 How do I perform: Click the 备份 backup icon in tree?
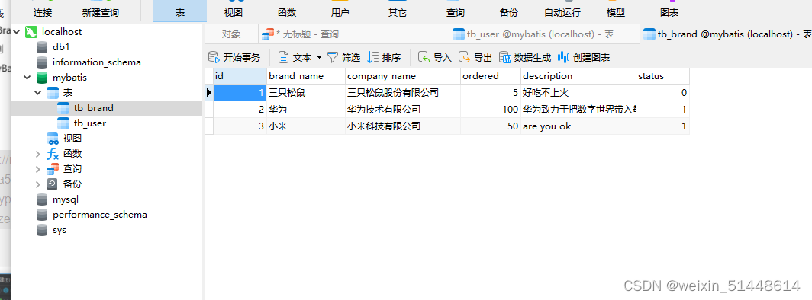[53, 184]
